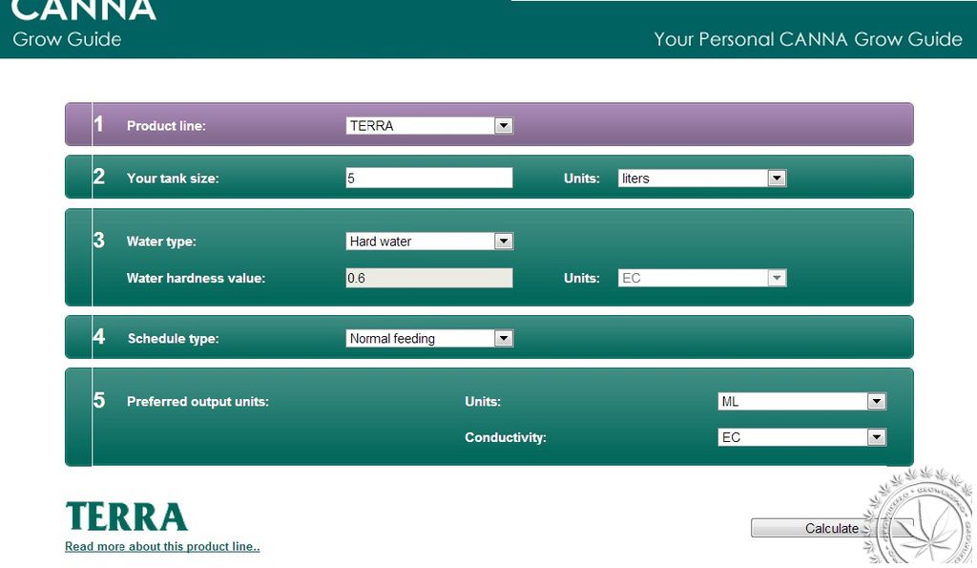Click the tank size input field
Image resolution: width=977 pixels, height=568 pixels.
pos(429,178)
